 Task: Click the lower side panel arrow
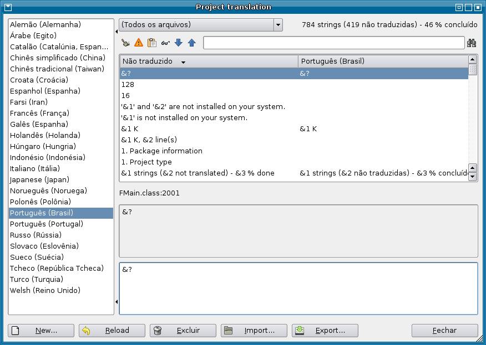(117, 302)
